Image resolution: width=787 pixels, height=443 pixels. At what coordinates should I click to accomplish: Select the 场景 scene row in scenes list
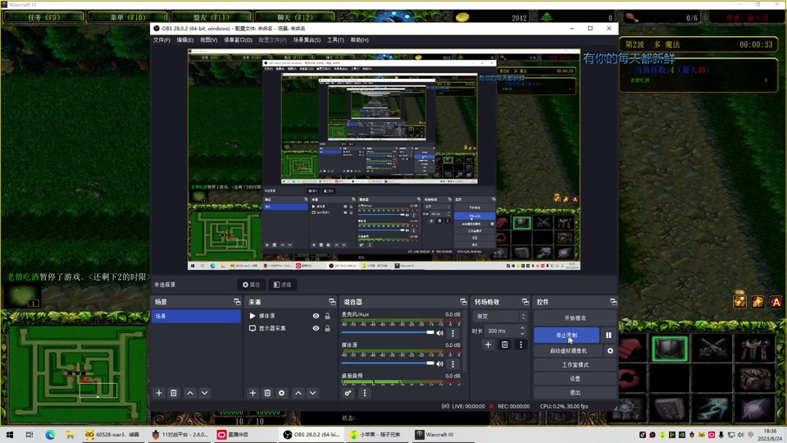pos(196,316)
